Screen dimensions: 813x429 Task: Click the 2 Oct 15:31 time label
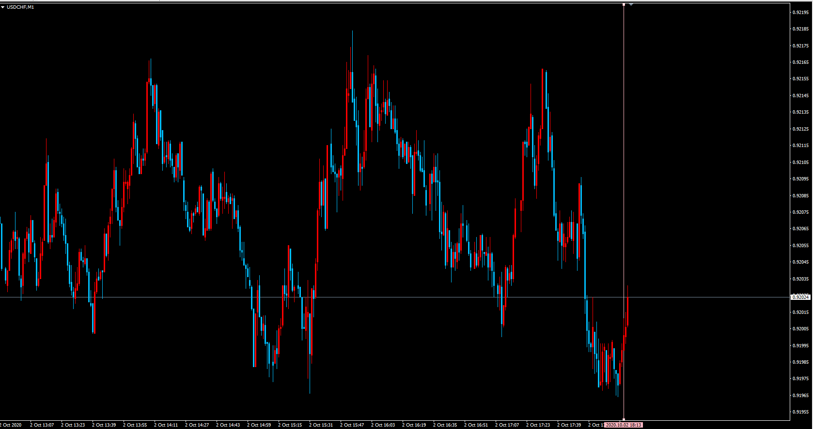[x=321, y=425]
